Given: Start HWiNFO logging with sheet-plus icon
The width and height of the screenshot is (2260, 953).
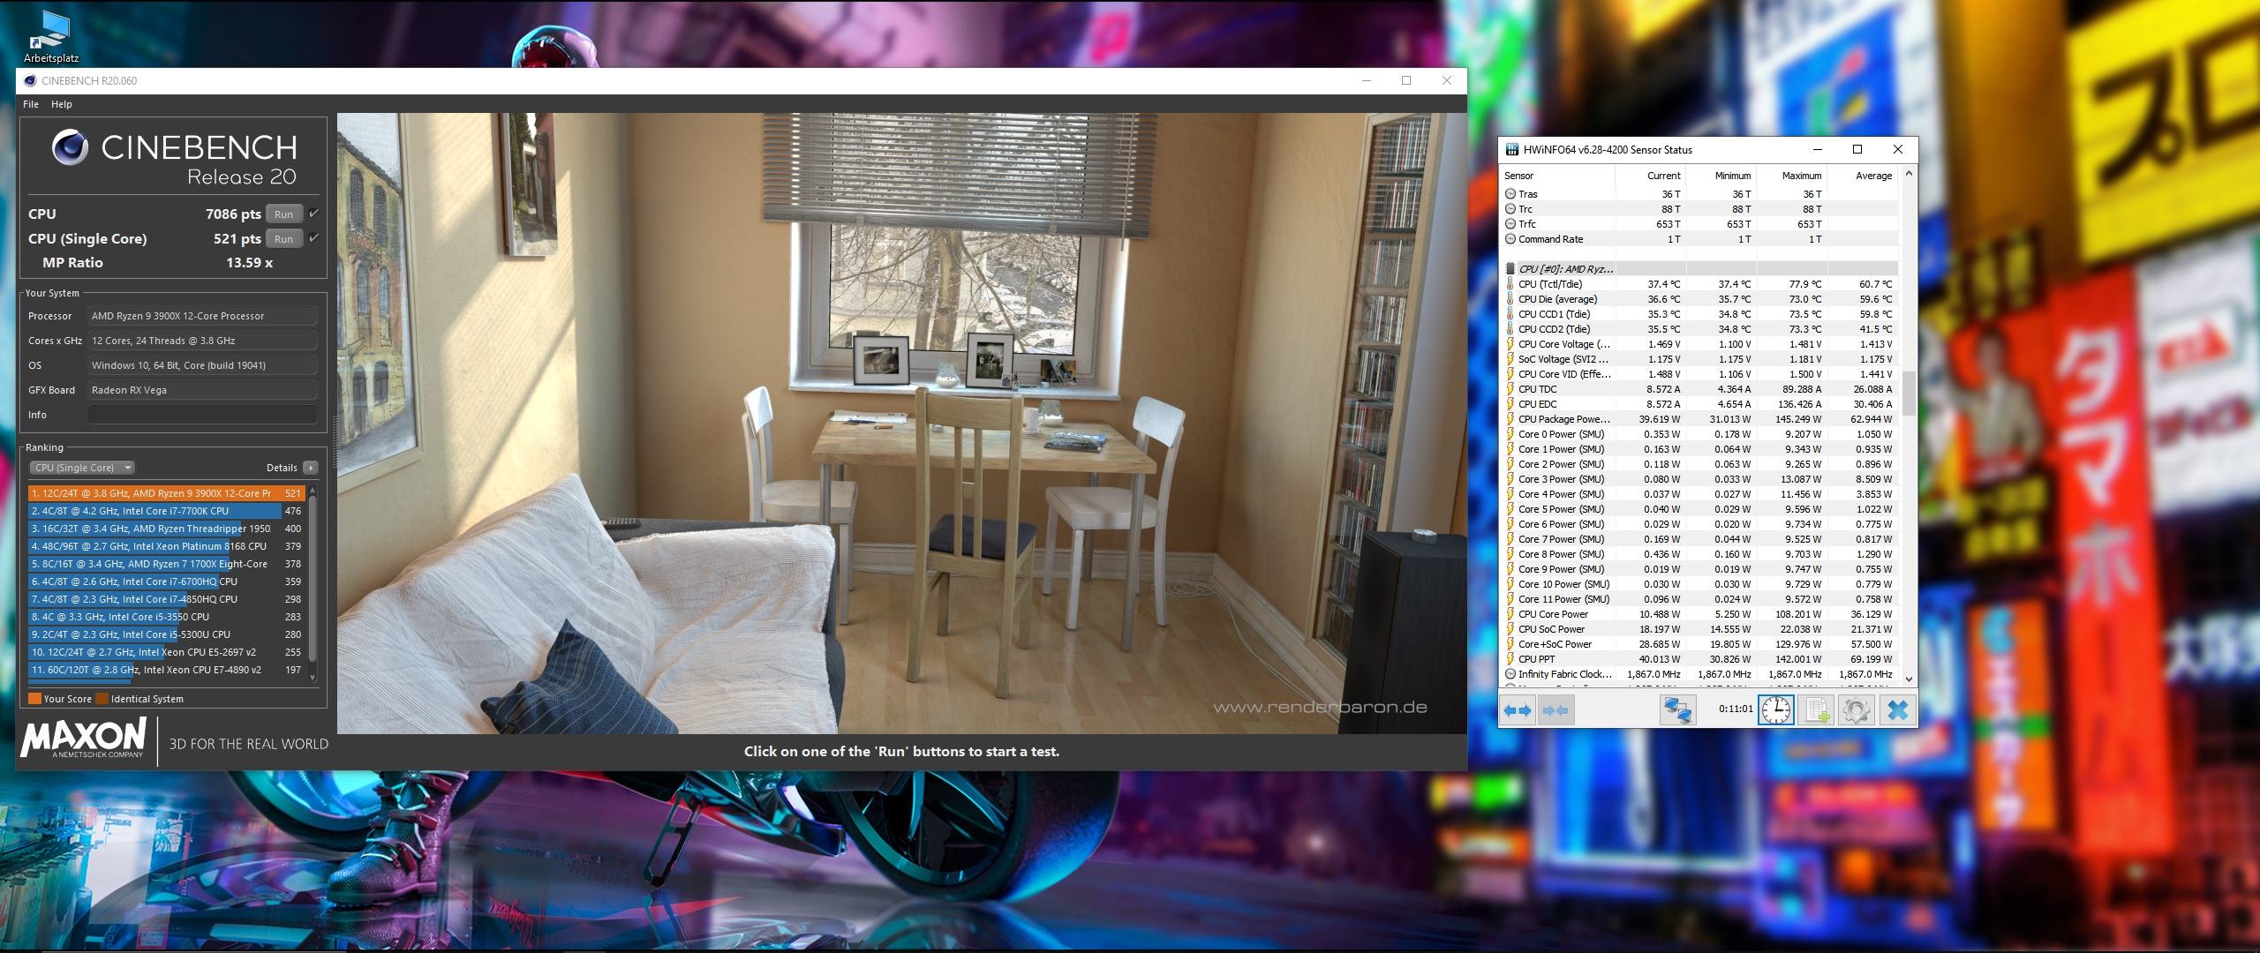Looking at the screenshot, I should (x=1816, y=709).
